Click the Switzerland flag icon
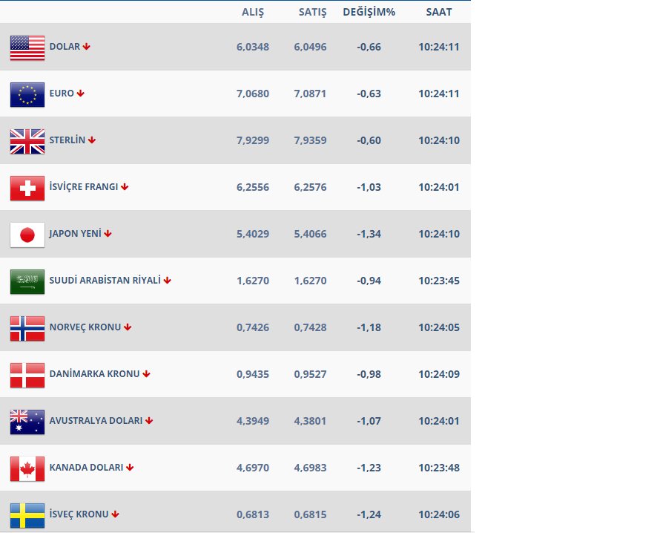 coord(27,188)
